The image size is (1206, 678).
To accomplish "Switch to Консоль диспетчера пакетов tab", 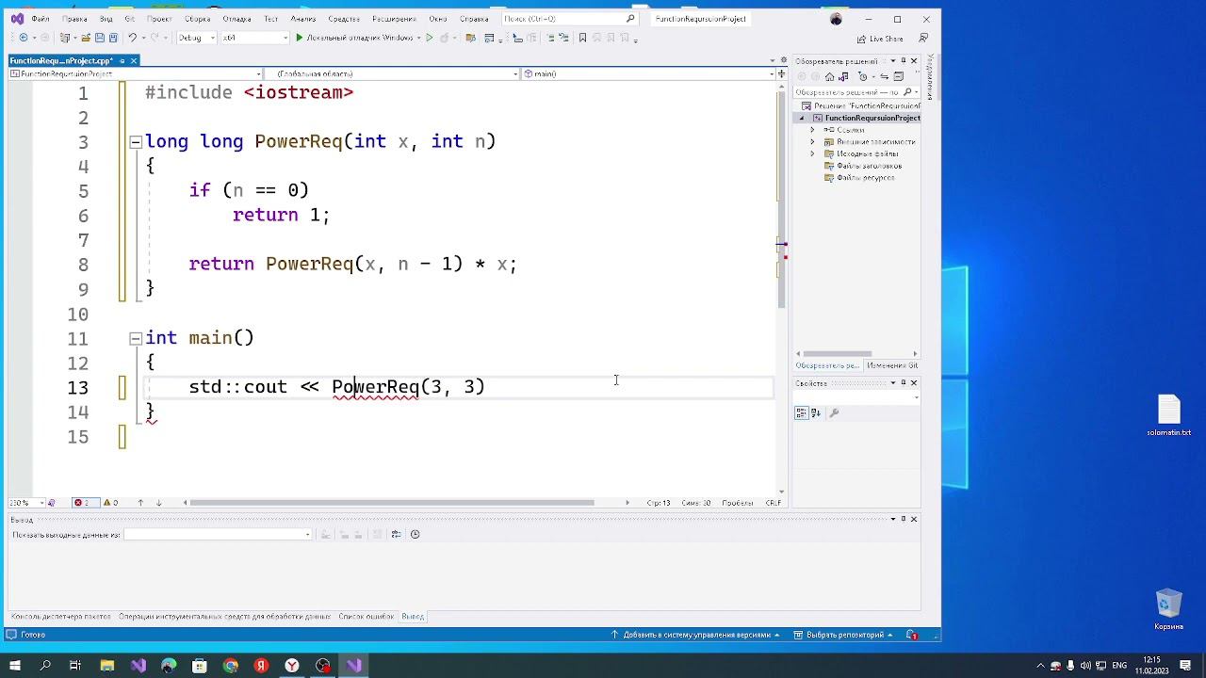I will (x=61, y=617).
